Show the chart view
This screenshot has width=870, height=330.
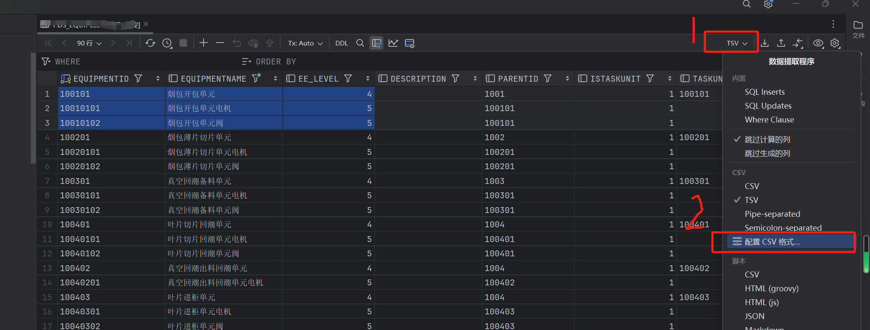(393, 43)
